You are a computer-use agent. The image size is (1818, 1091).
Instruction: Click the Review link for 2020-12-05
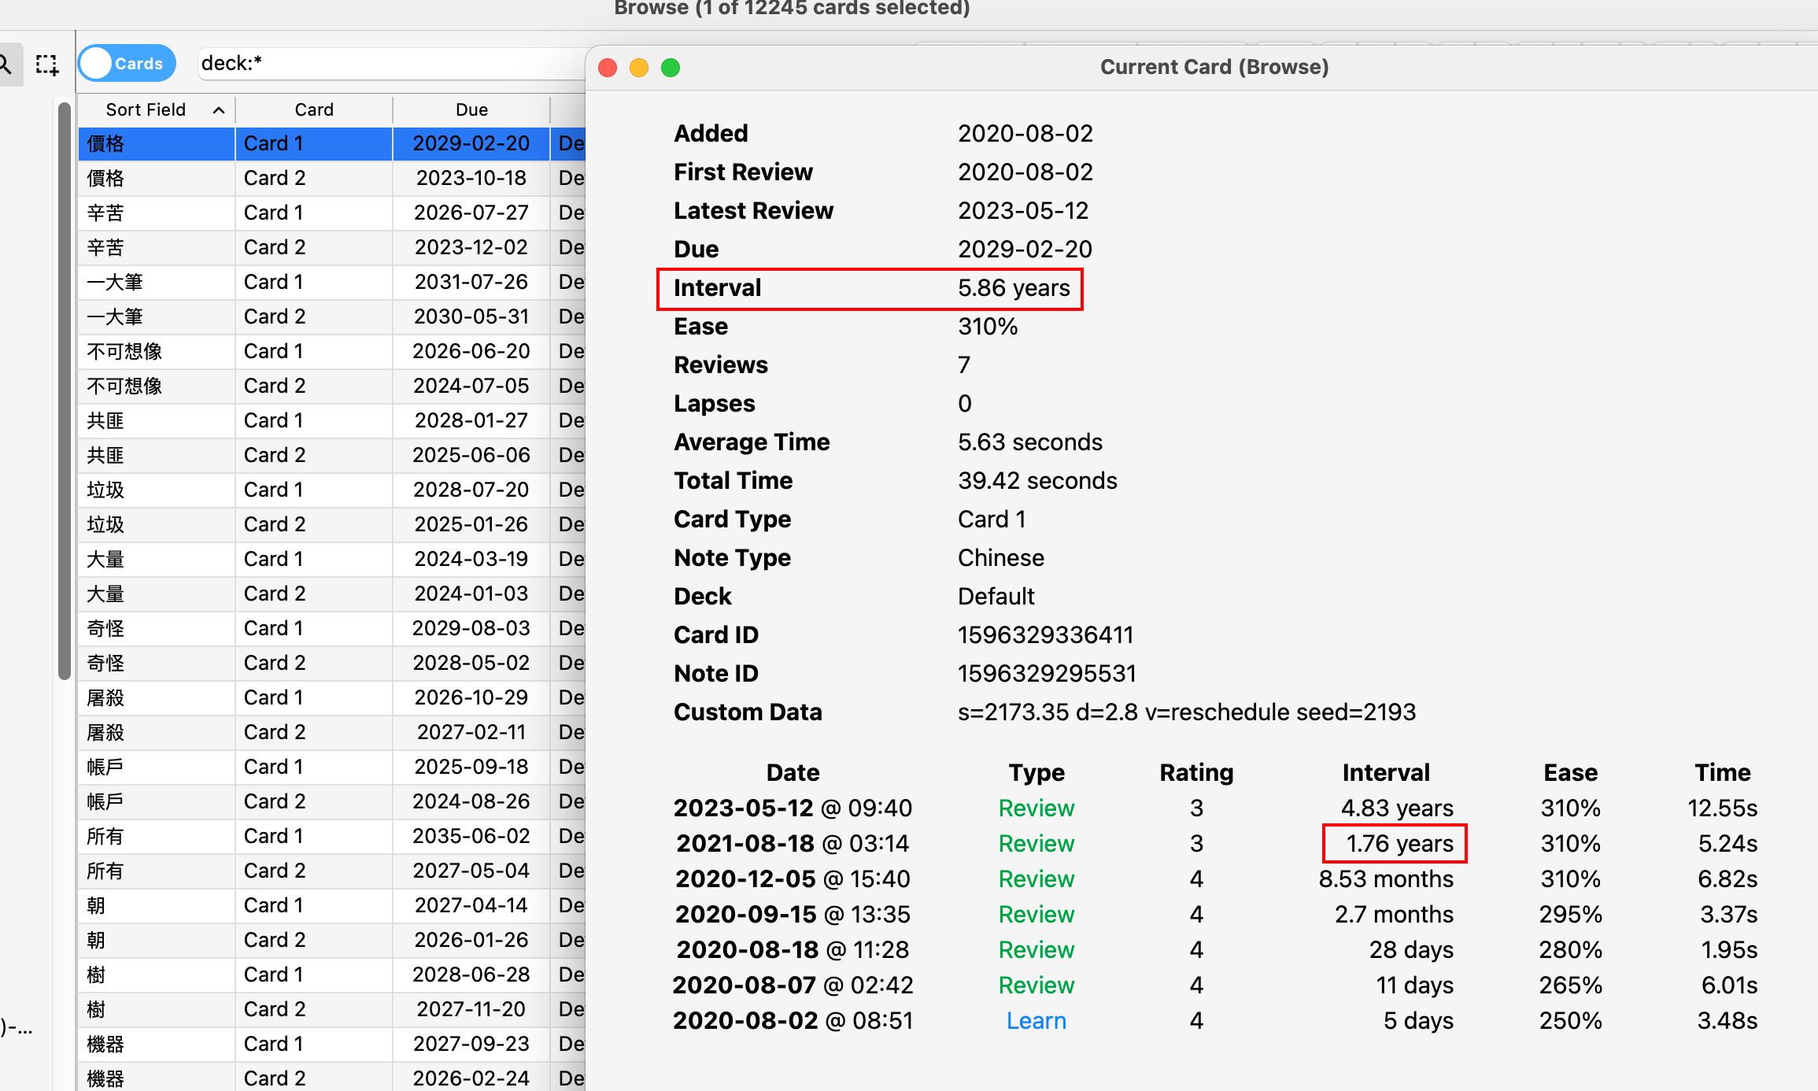(1036, 878)
